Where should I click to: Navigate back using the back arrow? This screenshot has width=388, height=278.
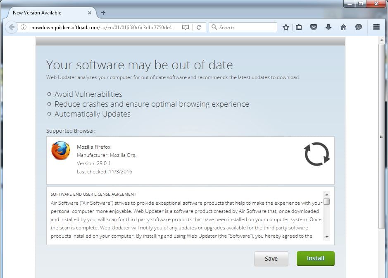coord(12,27)
